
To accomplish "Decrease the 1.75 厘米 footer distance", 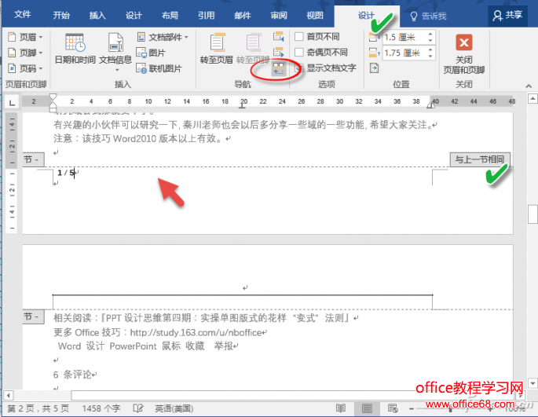I will click(430, 56).
